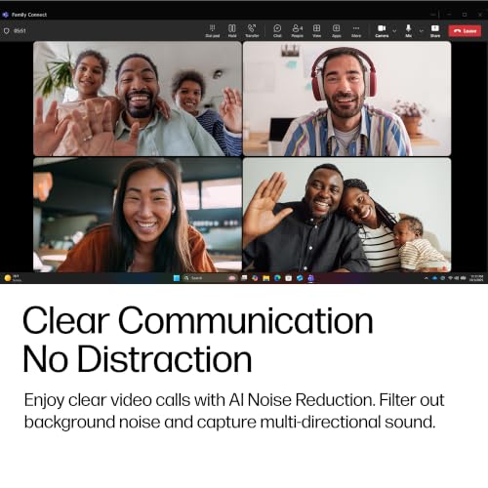
Task: Change the meeting View layout
Action: 316,31
